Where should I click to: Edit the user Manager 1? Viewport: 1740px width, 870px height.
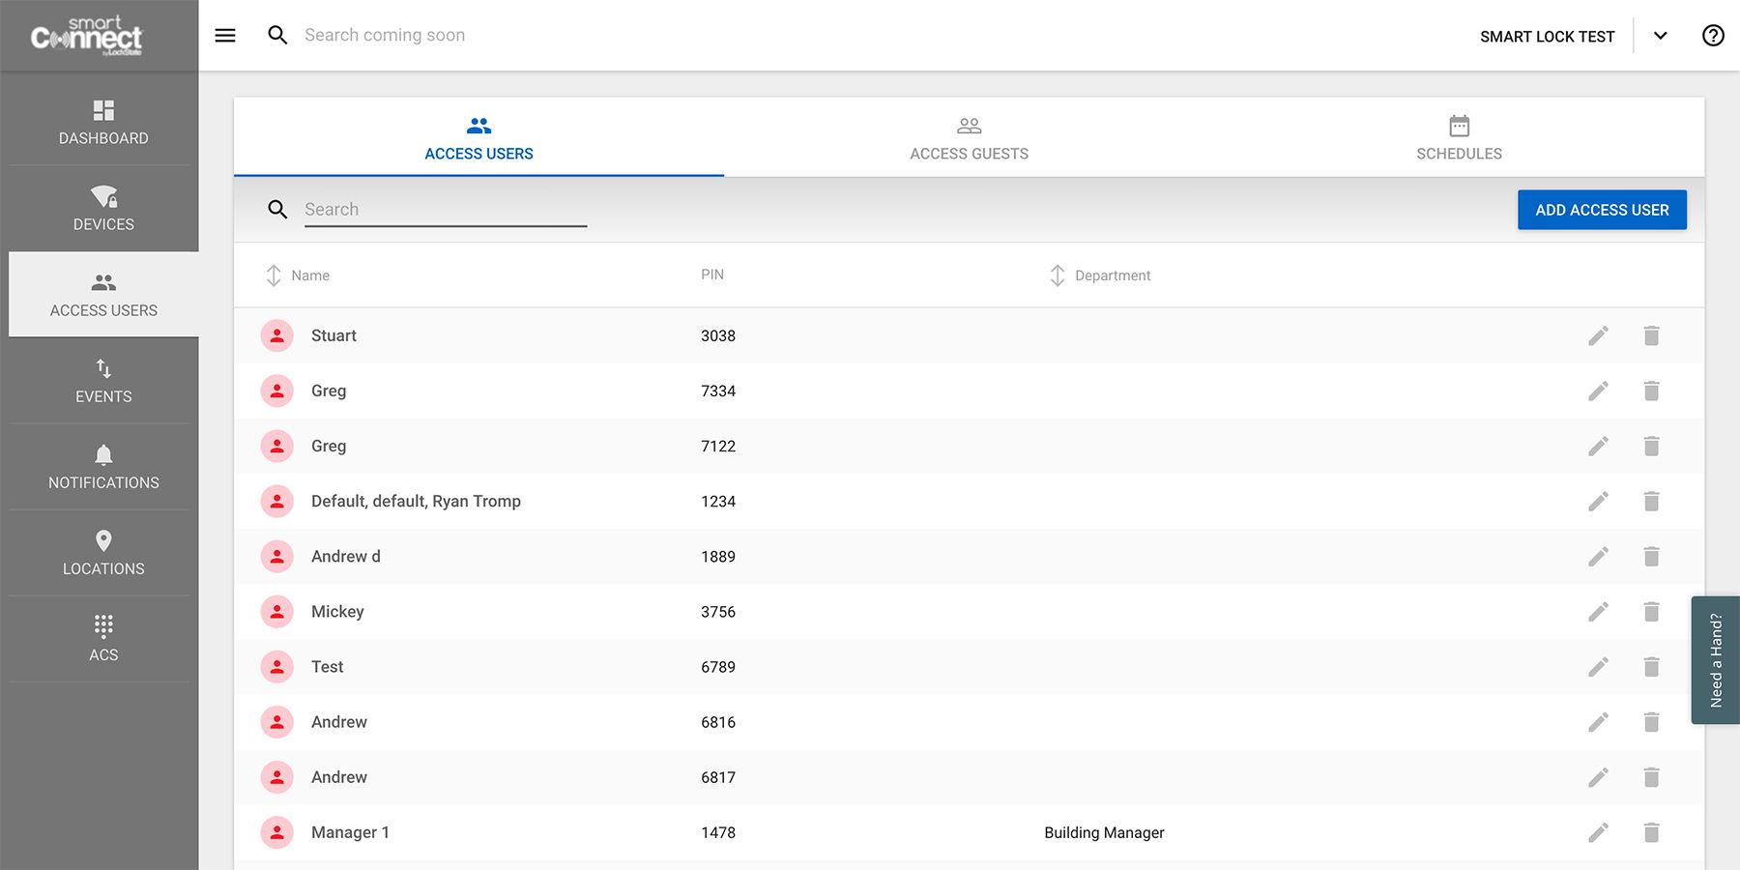[1598, 831]
